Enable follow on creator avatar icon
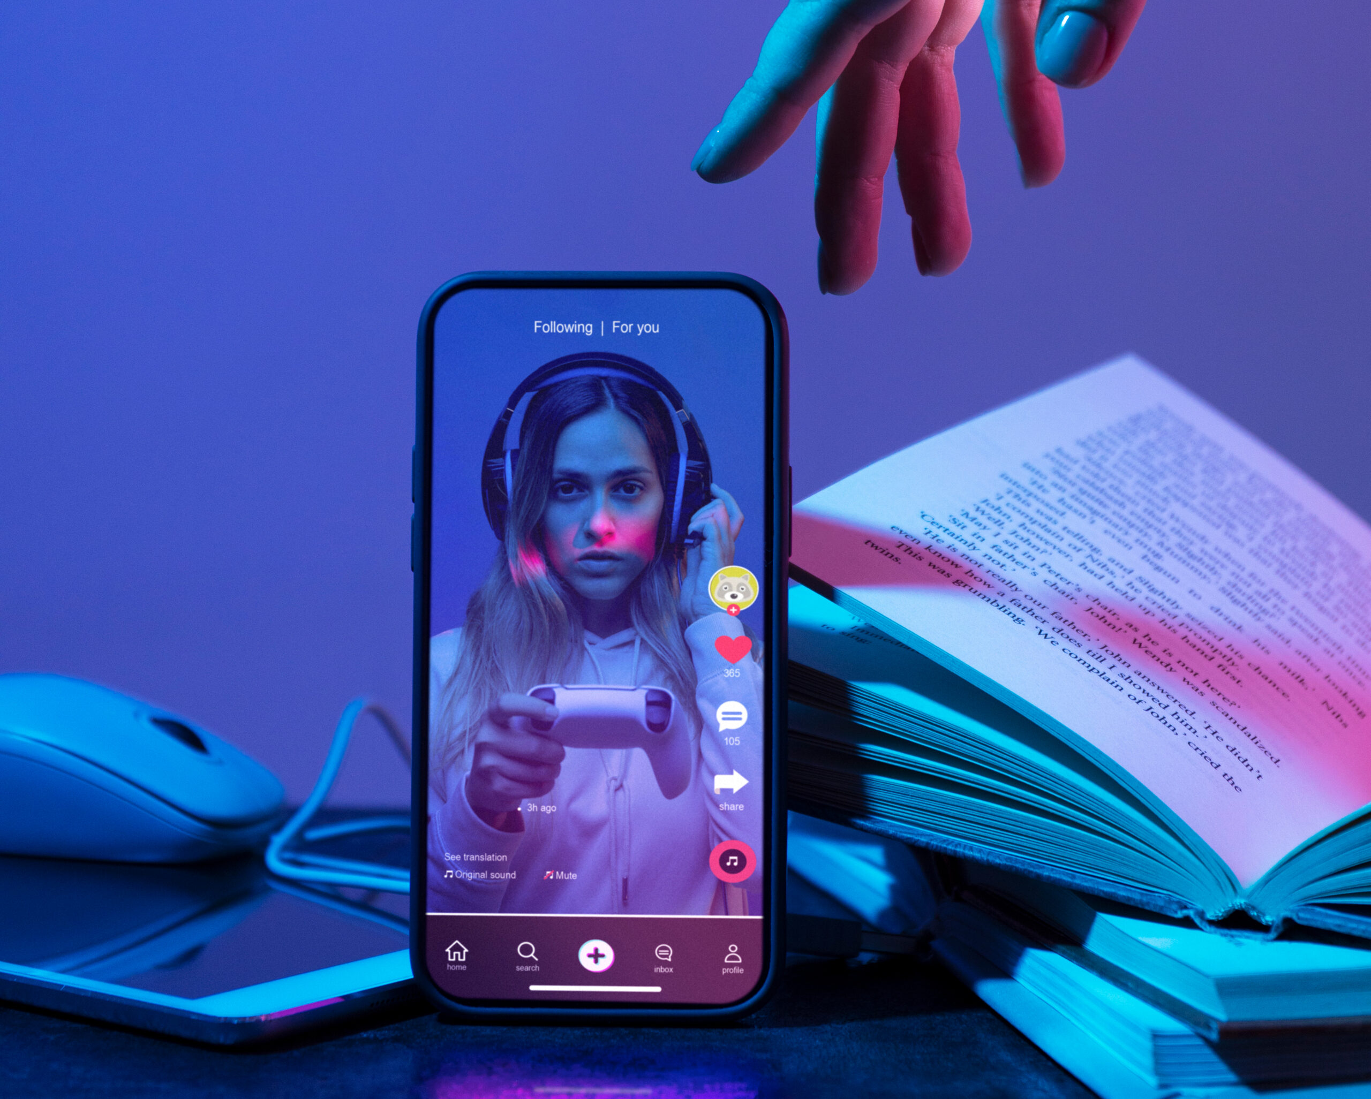The image size is (1371, 1099). (x=730, y=604)
